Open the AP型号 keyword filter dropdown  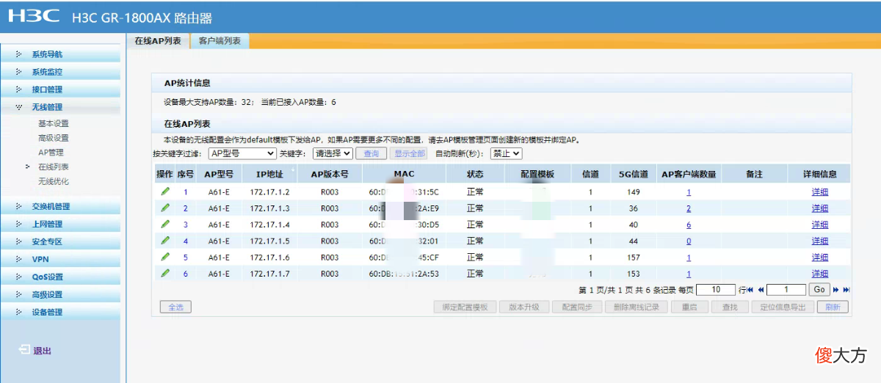pyautogui.click(x=242, y=153)
